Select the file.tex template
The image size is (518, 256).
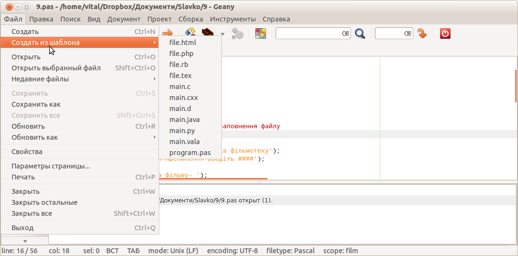click(190, 76)
